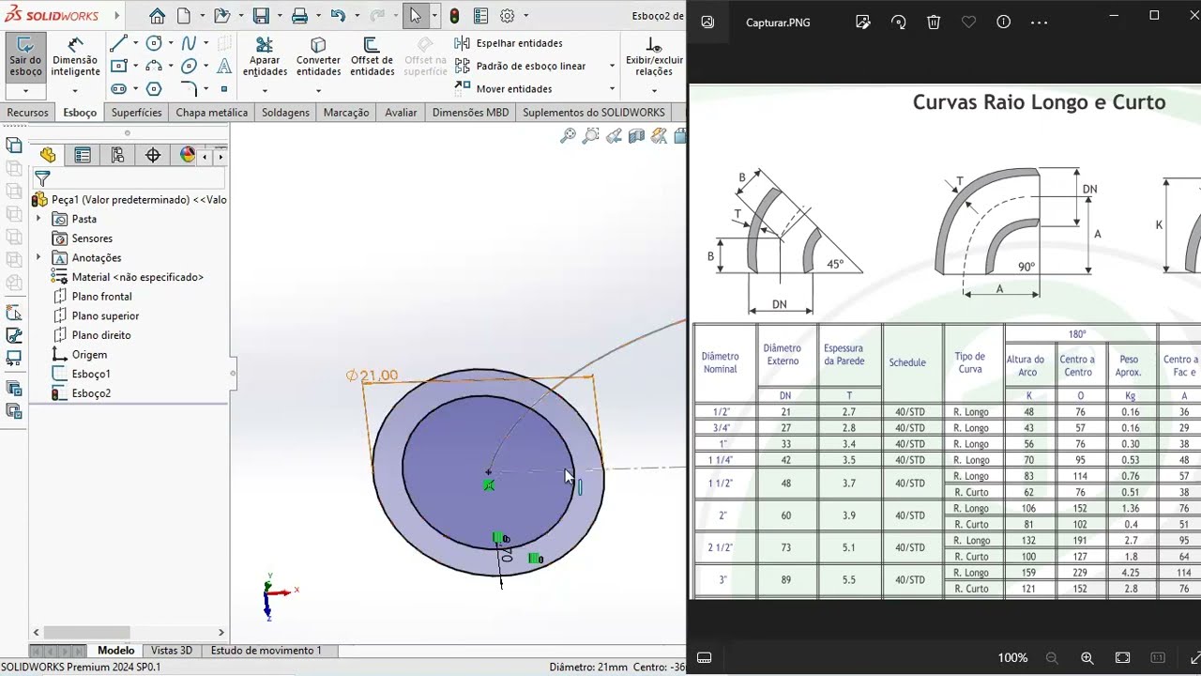
Task: Switch to Soldagens ribbon tab
Action: pyautogui.click(x=285, y=113)
